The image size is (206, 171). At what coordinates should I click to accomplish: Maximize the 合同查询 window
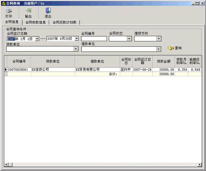[x=197, y=4]
